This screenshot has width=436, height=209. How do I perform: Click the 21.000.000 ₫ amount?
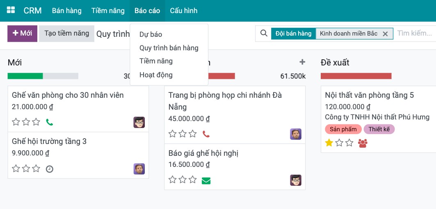32,107
